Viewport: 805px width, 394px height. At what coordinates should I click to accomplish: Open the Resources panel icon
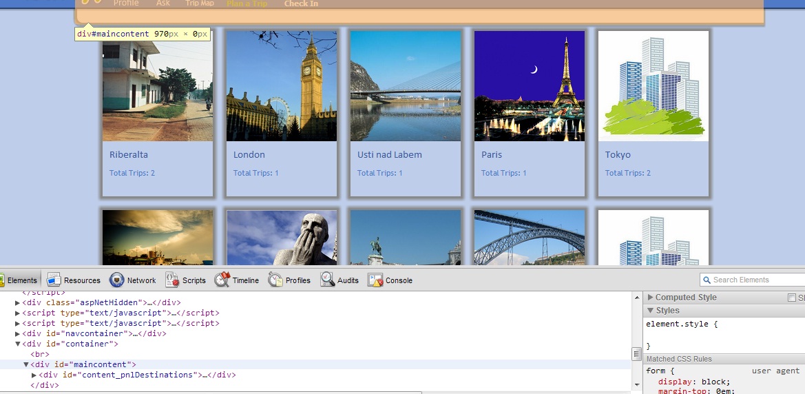(x=54, y=280)
